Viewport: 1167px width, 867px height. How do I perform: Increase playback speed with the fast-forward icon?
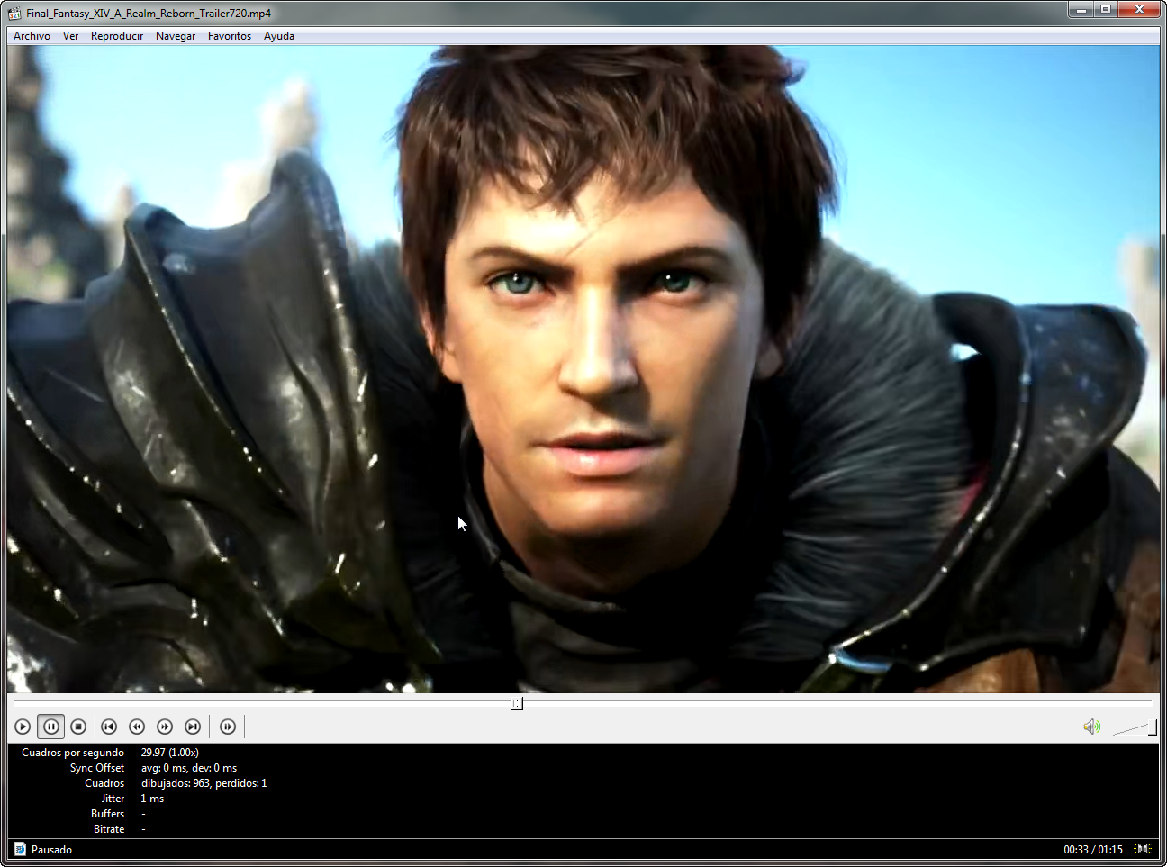[165, 727]
